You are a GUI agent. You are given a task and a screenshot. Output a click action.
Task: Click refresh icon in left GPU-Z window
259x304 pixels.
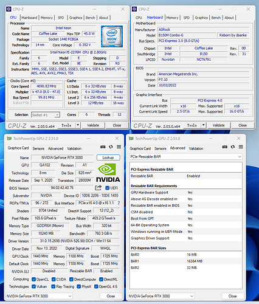coord(111,147)
